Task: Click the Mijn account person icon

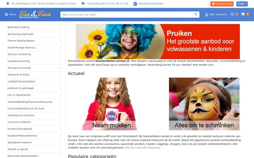Action: coord(206,14)
